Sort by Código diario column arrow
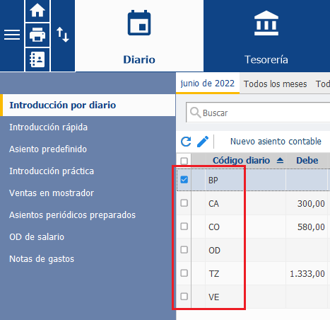Screen dimensions: 330x320 280,161
